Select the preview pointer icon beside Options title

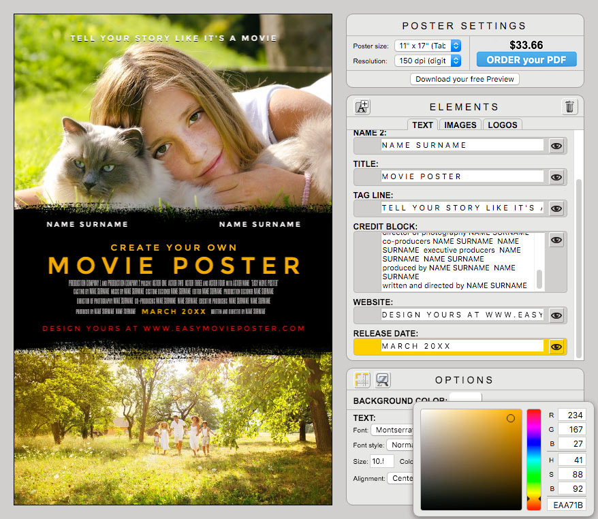381,379
